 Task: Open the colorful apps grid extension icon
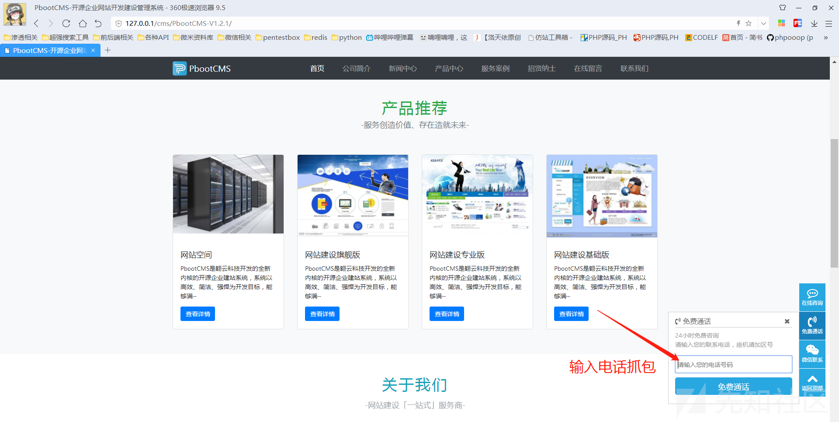click(782, 23)
